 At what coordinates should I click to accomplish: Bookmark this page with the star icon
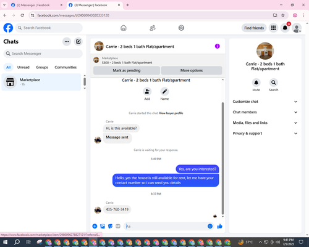[283, 15]
